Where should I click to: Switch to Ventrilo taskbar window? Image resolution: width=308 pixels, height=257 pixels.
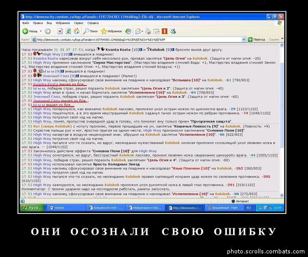click(x=66, y=208)
